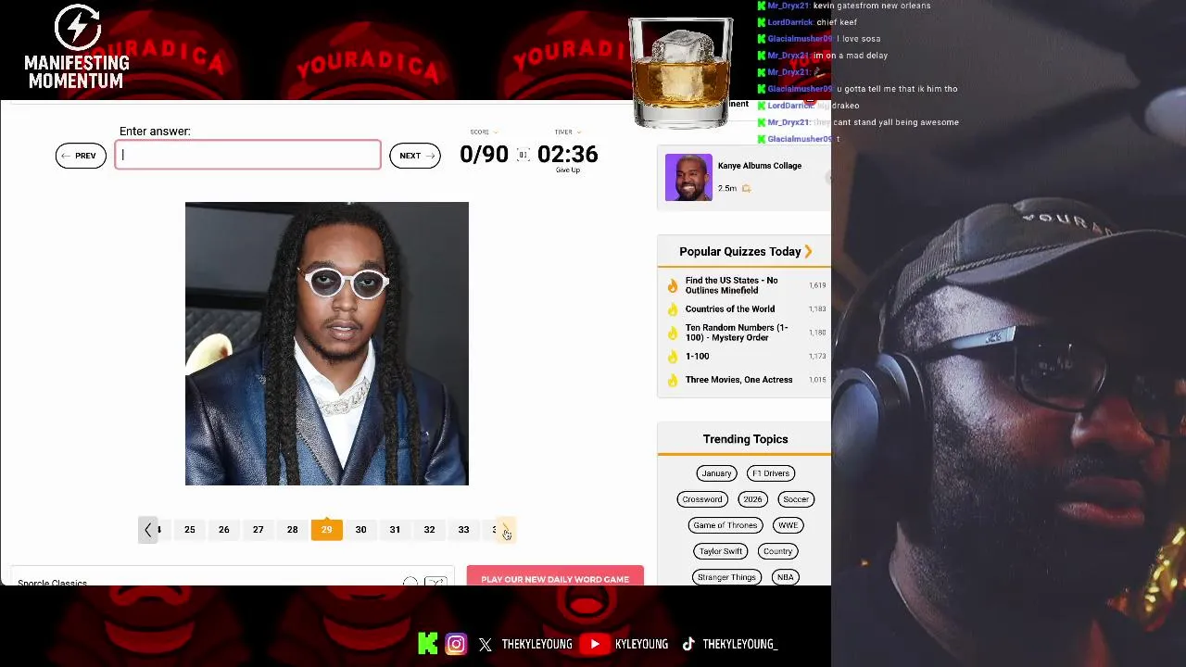Viewport: 1186px width, 667px height.
Task: Click fire icon beside Ten Random Numbers
Action: [673, 333]
